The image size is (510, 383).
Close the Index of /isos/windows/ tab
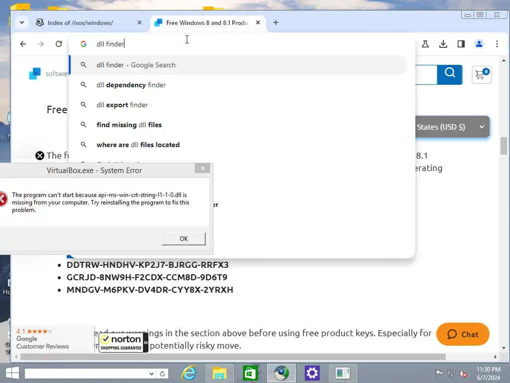(x=139, y=23)
